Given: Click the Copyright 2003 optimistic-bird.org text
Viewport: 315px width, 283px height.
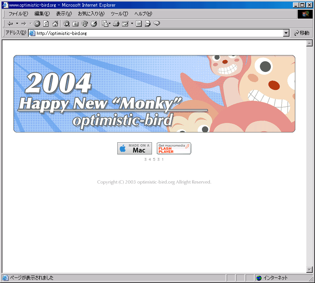Looking at the screenshot, I should [154, 182].
